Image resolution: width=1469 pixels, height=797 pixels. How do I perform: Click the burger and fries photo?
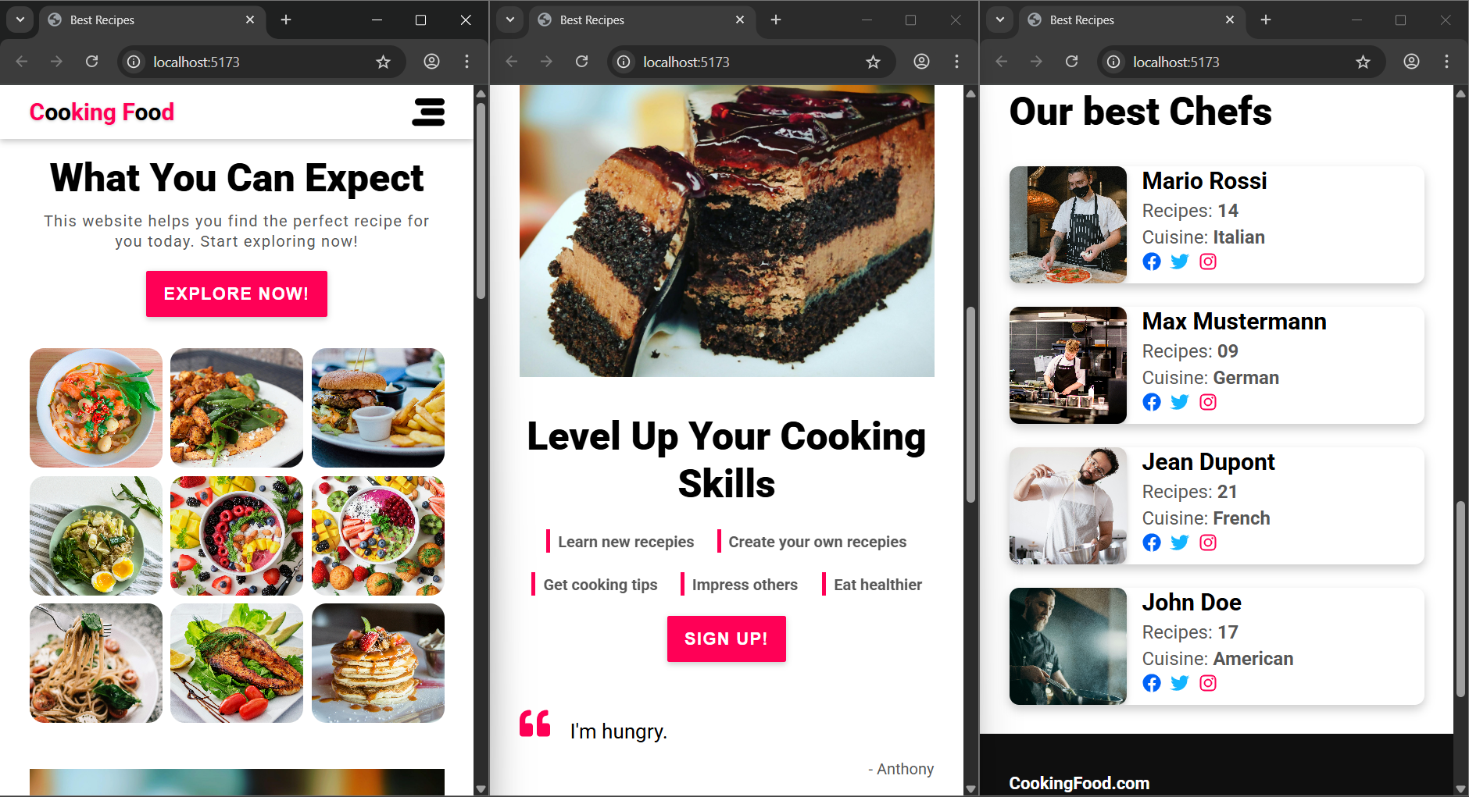pos(377,407)
